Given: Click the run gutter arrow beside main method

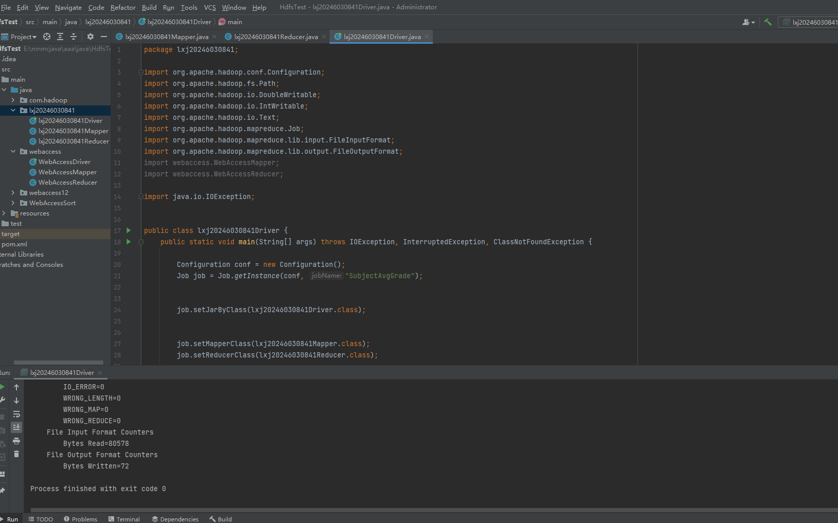Looking at the screenshot, I should coord(129,242).
